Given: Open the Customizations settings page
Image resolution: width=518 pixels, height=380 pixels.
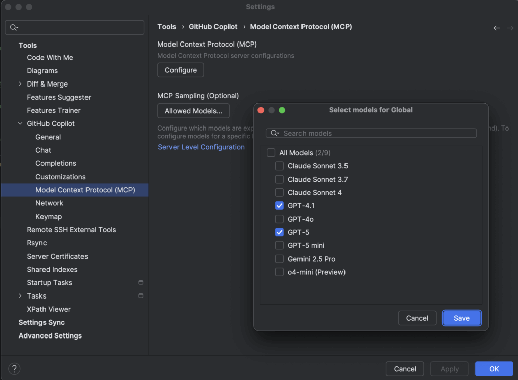Looking at the screenshot, I should 61,177.
